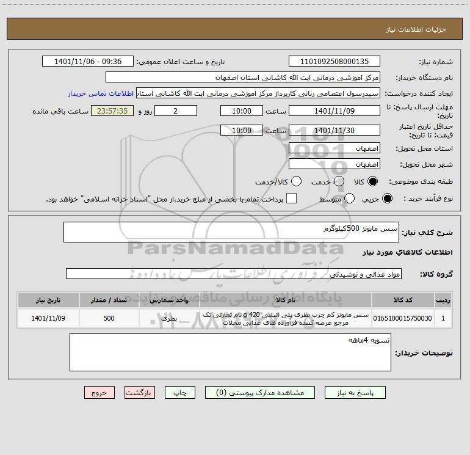Click the واحد شمارش column header
470x455 pixels.
pyautogui.click(x=169, y=300)
